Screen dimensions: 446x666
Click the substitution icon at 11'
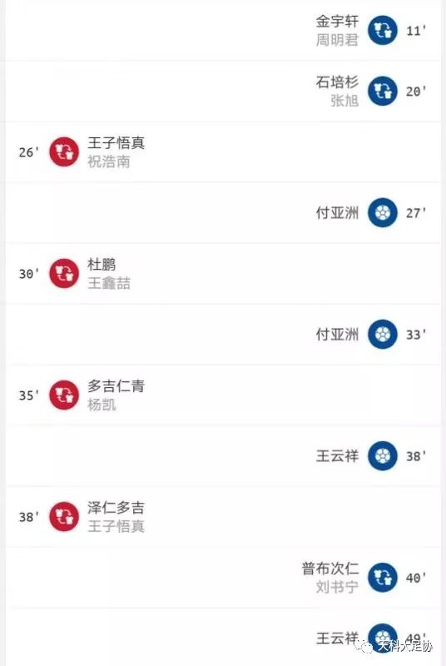click(x=383, y=30)
